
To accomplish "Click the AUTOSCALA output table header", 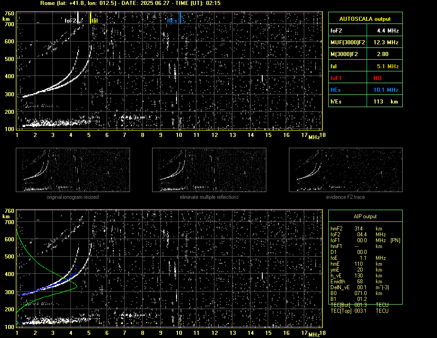I will (365, 18).
